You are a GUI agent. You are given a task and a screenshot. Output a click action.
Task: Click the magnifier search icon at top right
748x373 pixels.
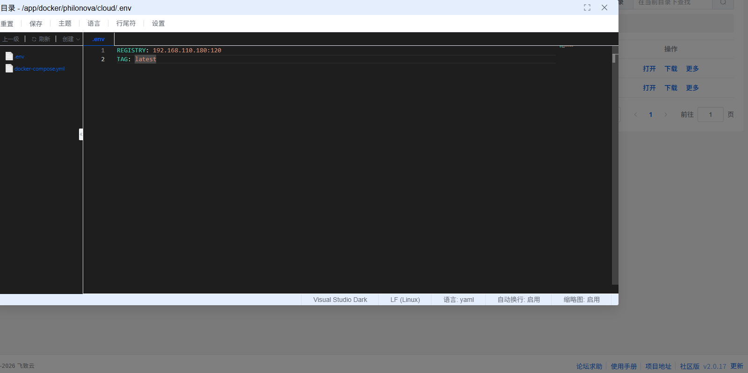pyautogui.click(x=723, y=3)
